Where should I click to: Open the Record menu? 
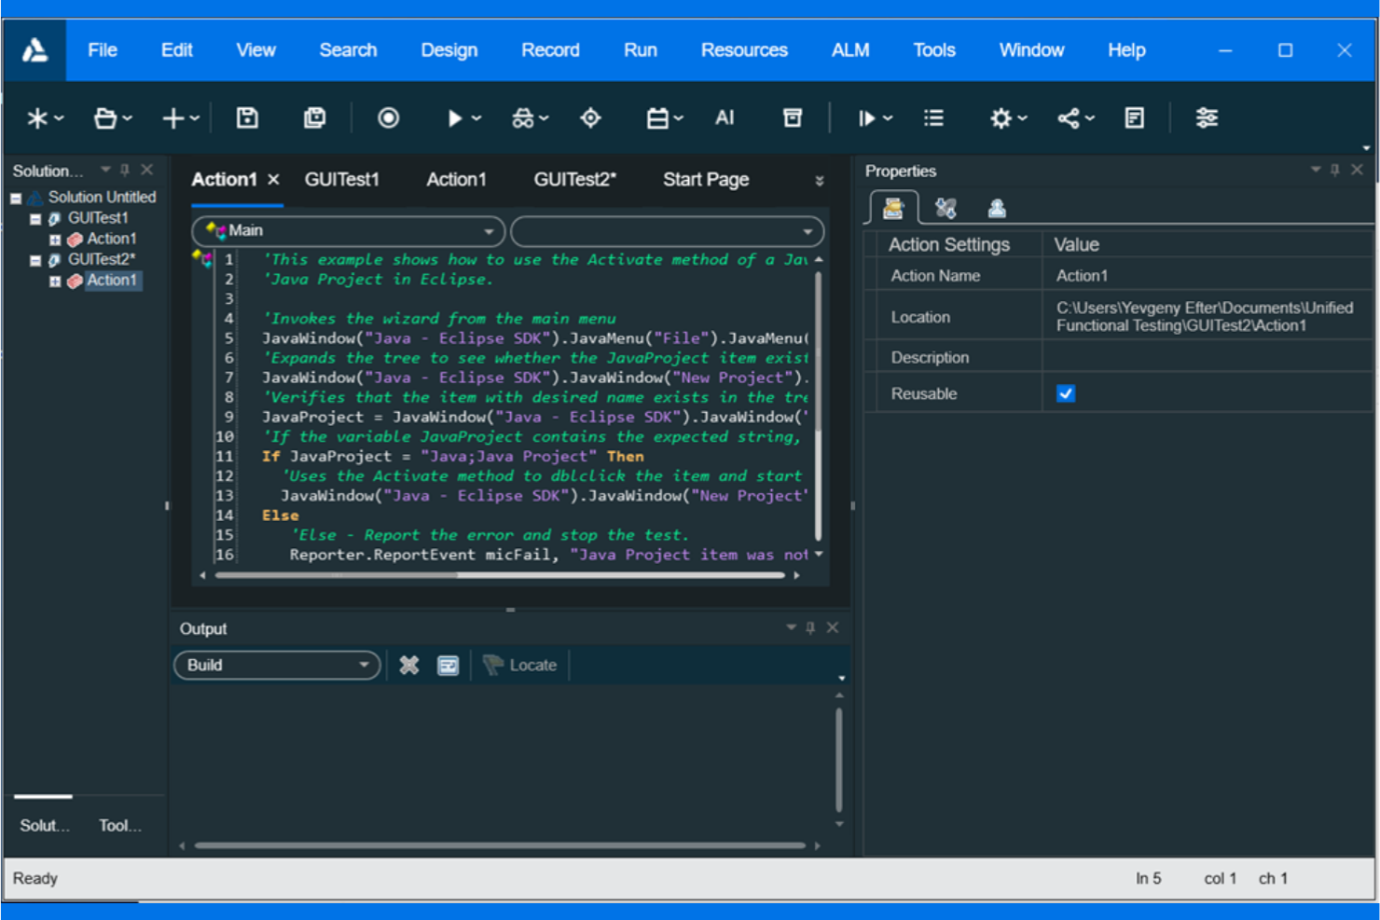[550, 50]
